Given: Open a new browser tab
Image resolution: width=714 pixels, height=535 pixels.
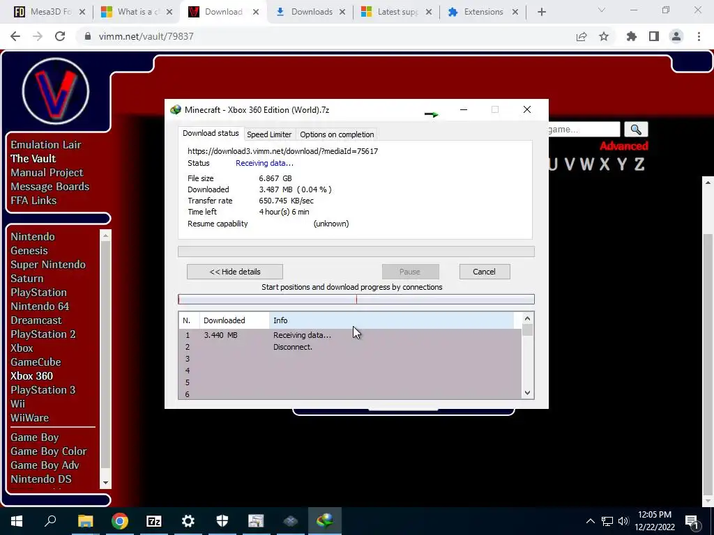Looking at the screenshot, I should tap(541, 12).
